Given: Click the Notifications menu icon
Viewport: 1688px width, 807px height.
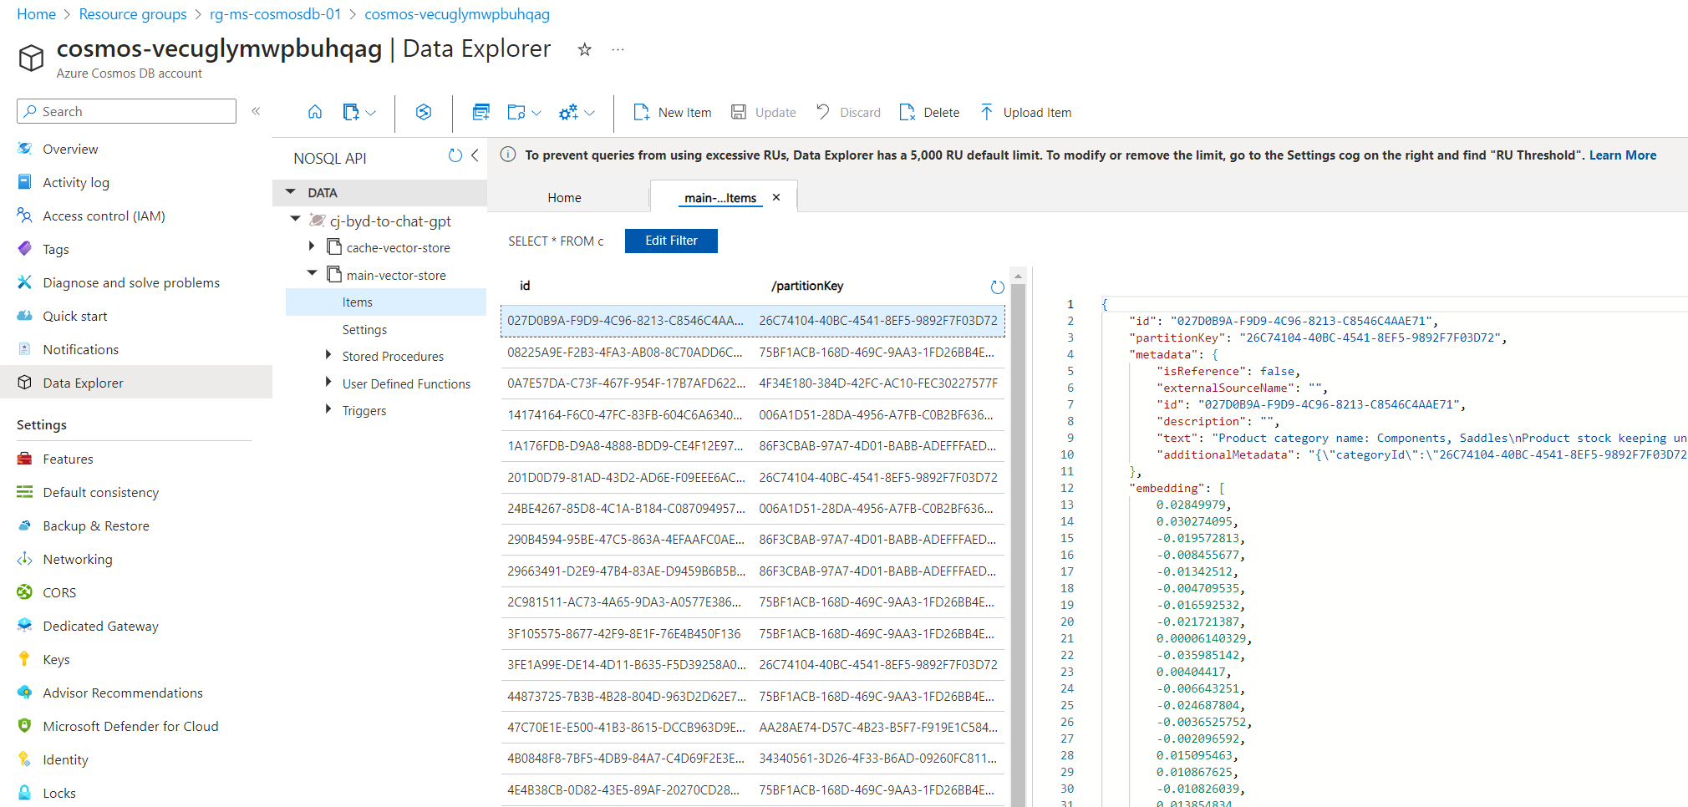Looking at the screenshot, I should (25, 349).
